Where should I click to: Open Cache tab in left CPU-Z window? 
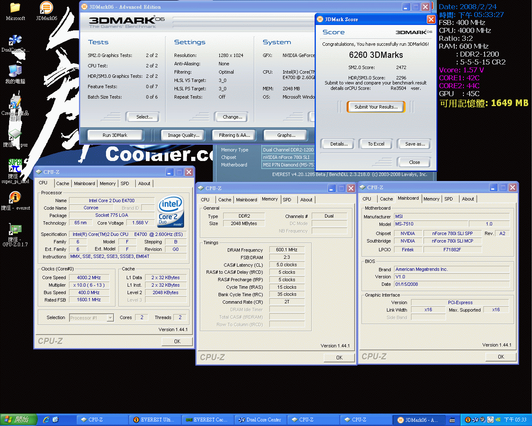[63, 183]
